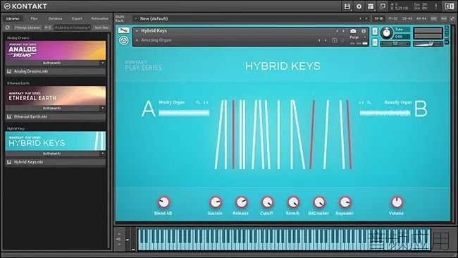The image size is (458, 258).
Task: Show instrument info icon
Action: point(364,31)
